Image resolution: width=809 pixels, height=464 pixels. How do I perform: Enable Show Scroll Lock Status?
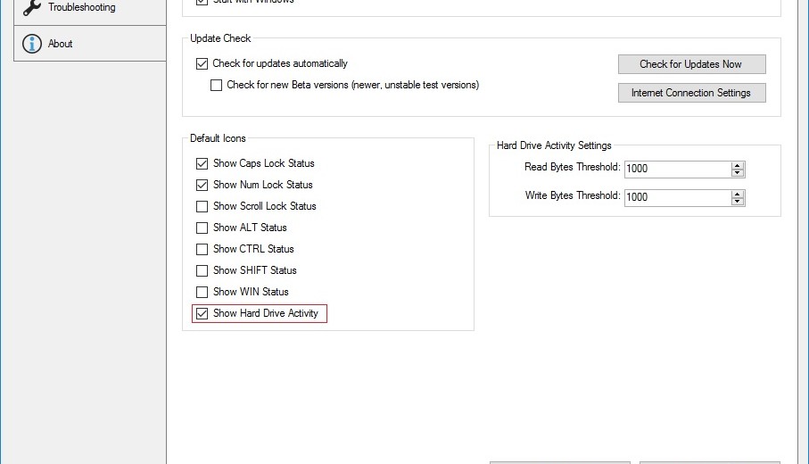pyautogui.click(x=202, y=207)
